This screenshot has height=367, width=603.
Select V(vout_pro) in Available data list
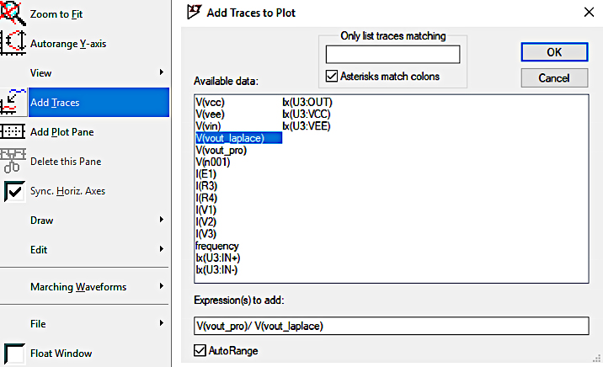221,151
